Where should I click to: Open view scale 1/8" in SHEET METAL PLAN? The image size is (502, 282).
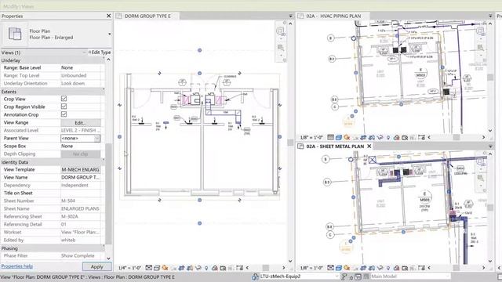pos(311,268)
